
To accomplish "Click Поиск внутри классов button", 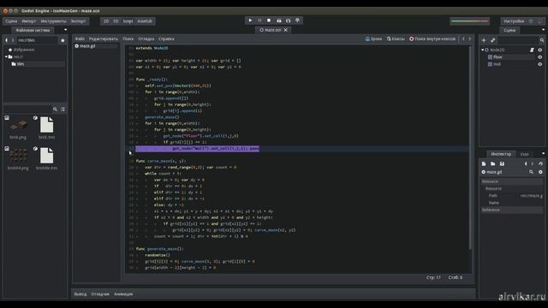I will 432,38.
